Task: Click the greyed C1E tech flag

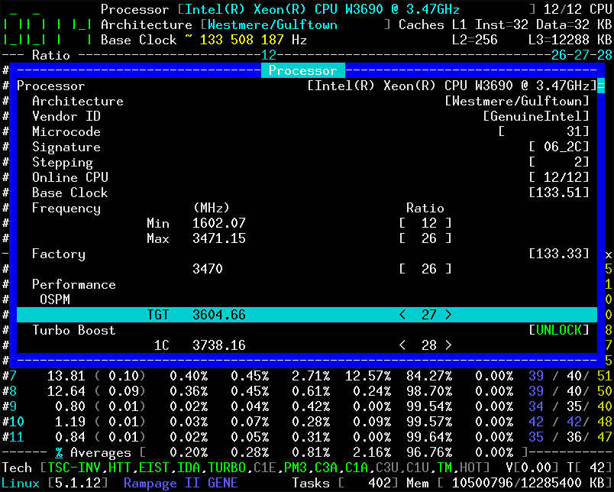Action: 265,468
